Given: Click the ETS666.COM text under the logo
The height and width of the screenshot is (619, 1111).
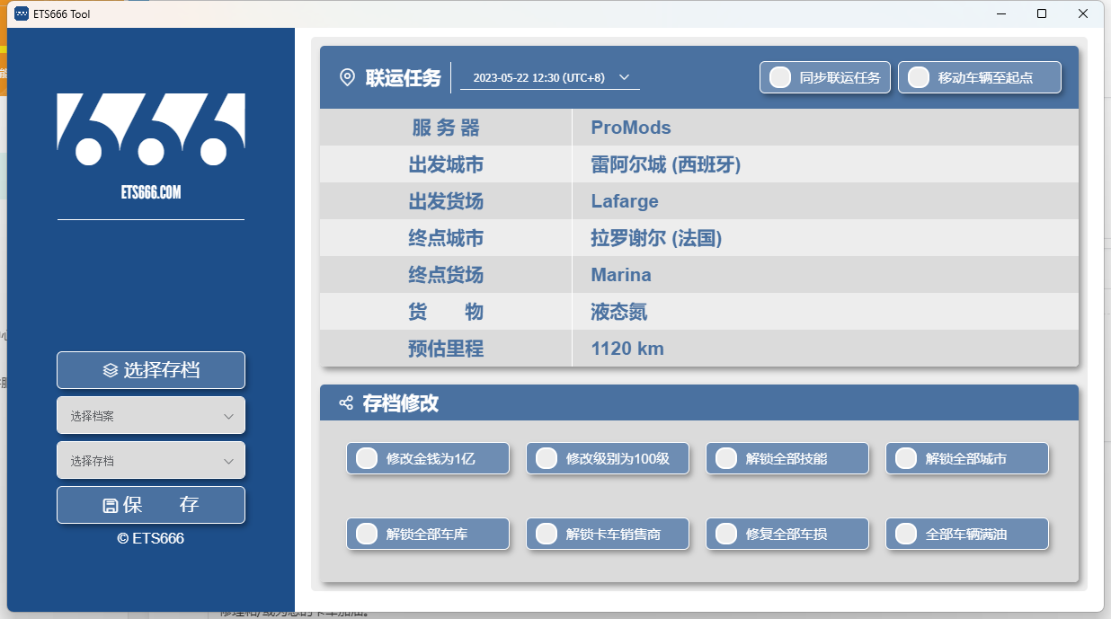Looking at the screenshot, I should 151,192.
